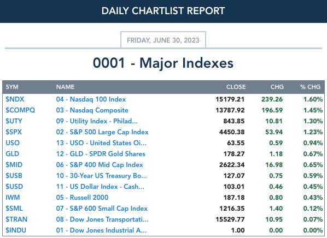
Task: Open S&P 600 Small Cap Index link
Action: [102, 209]
